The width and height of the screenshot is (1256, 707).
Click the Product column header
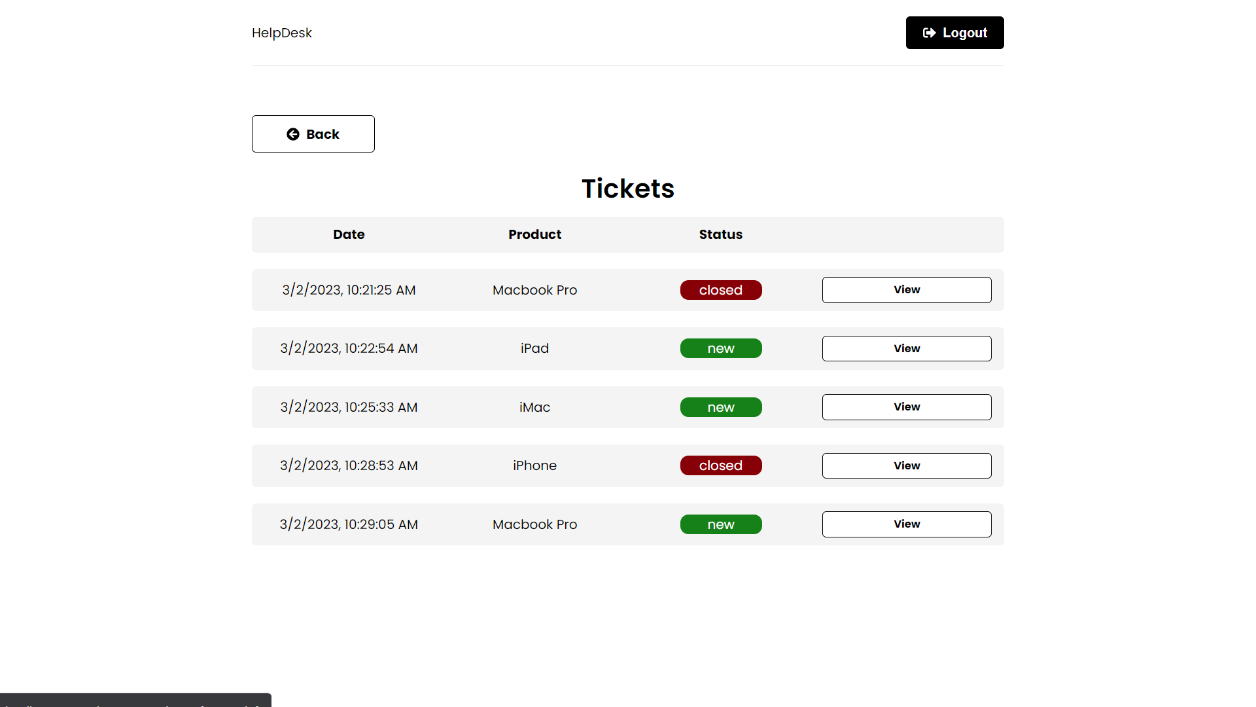coord(534,234)
